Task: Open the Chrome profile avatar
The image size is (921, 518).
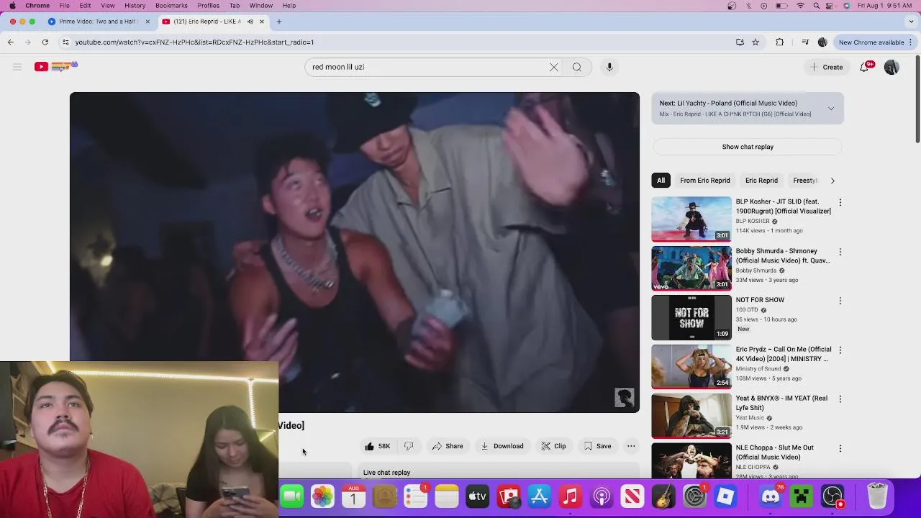Action: pos(822,42)
